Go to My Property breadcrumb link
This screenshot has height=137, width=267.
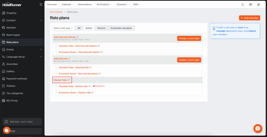tap(56, 12)
